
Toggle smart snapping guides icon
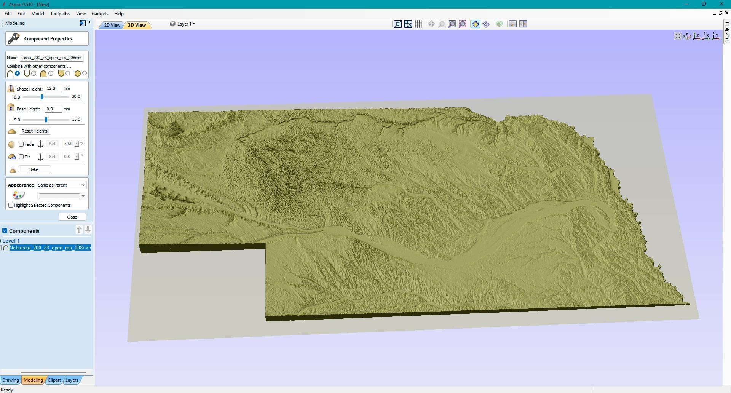[x=408, y=24]
